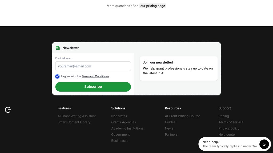Open the Privacy policy page

click(x=229, y=128)
